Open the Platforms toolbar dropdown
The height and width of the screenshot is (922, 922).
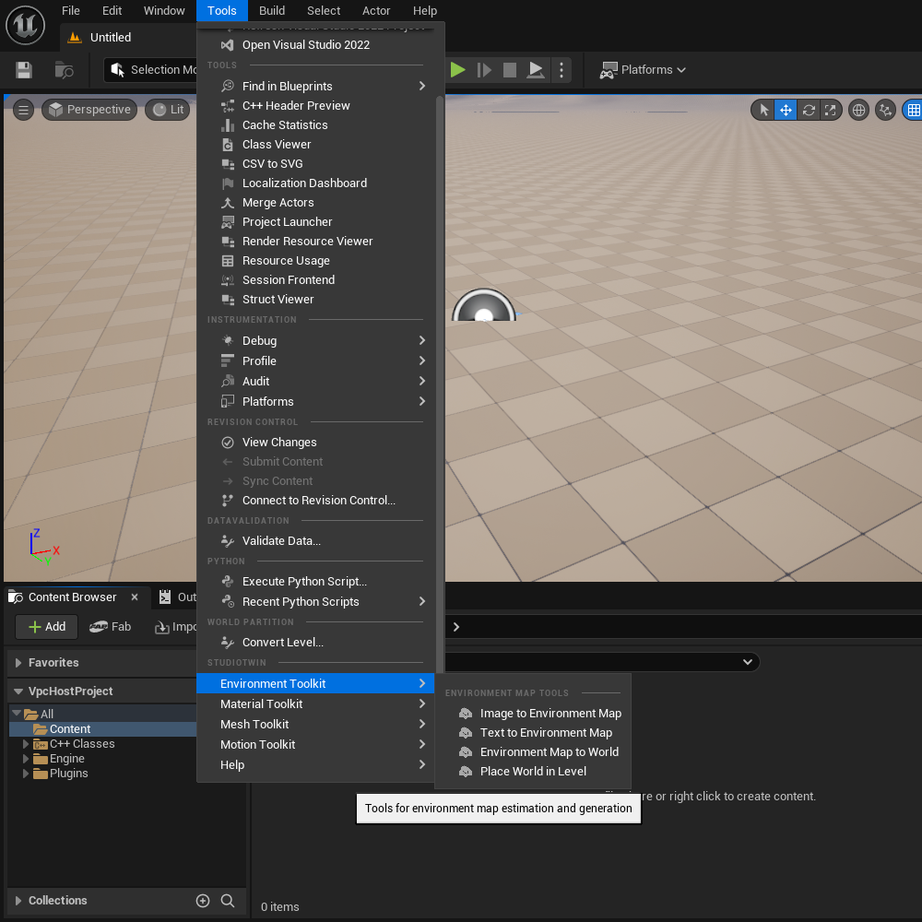click(x=643, y=70)
